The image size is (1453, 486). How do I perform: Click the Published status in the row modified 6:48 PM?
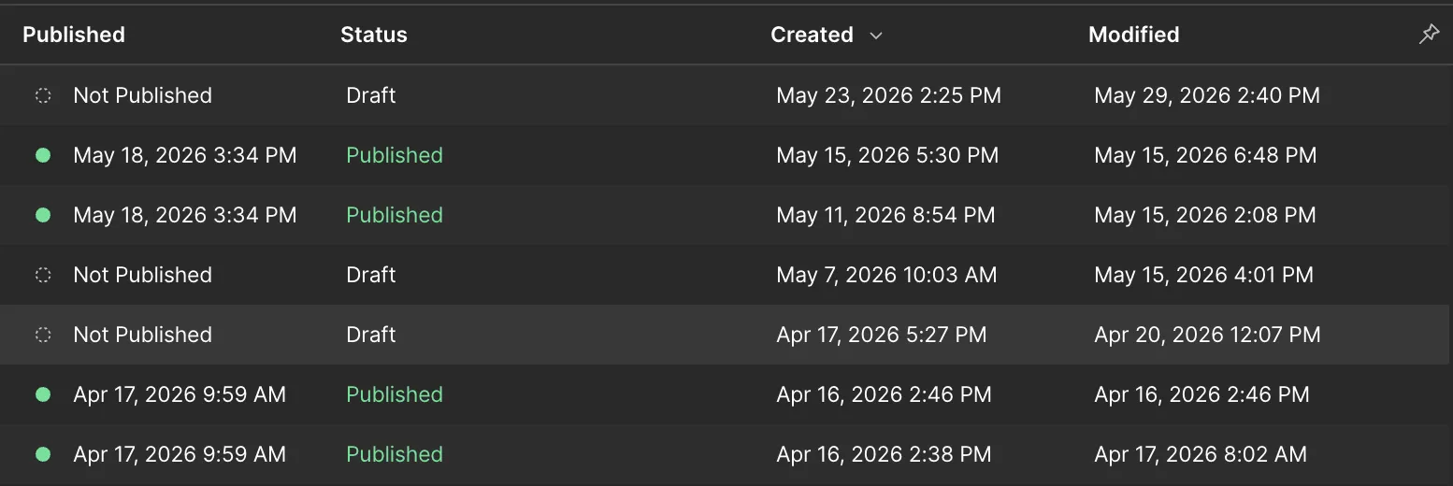click(x=395, y=155)
